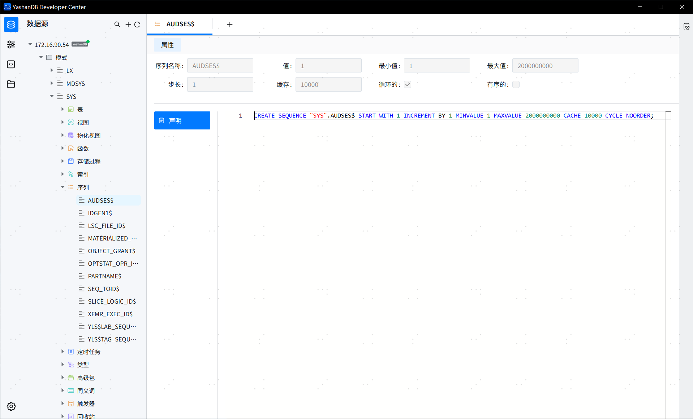Click the folder browser icon in sidebar
The image size is (693, 419).
[x=11, y=84]
